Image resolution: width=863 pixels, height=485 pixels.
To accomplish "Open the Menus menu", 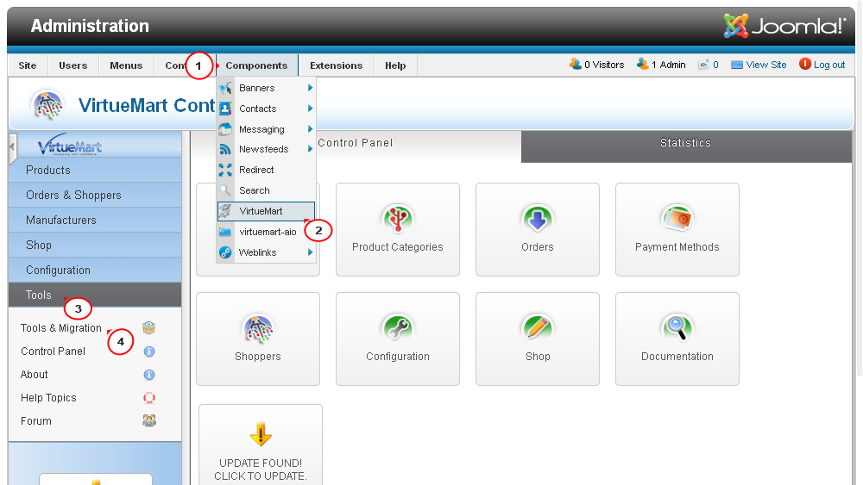I will [126, 65].
